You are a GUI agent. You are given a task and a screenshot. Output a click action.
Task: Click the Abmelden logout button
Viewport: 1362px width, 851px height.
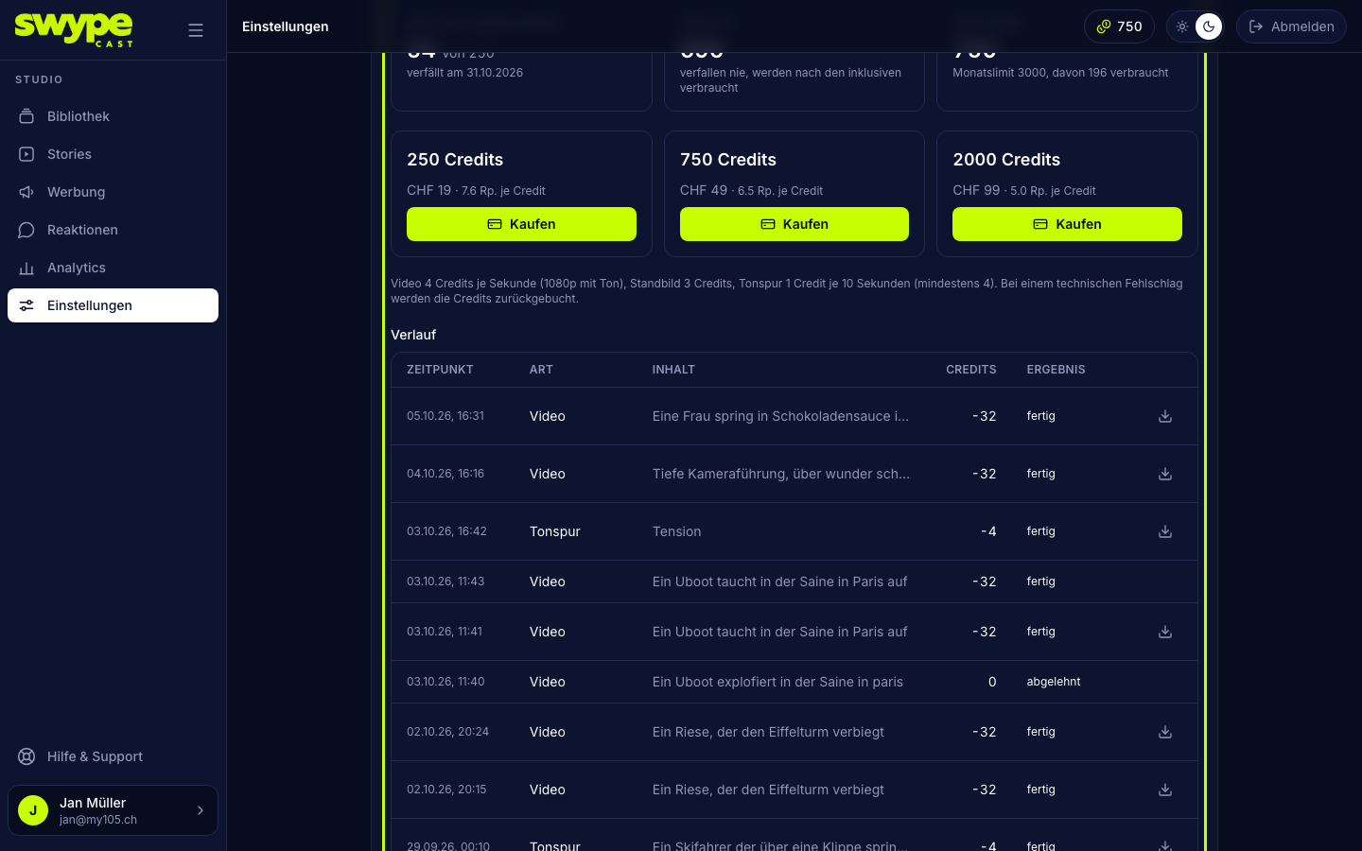1291,26
